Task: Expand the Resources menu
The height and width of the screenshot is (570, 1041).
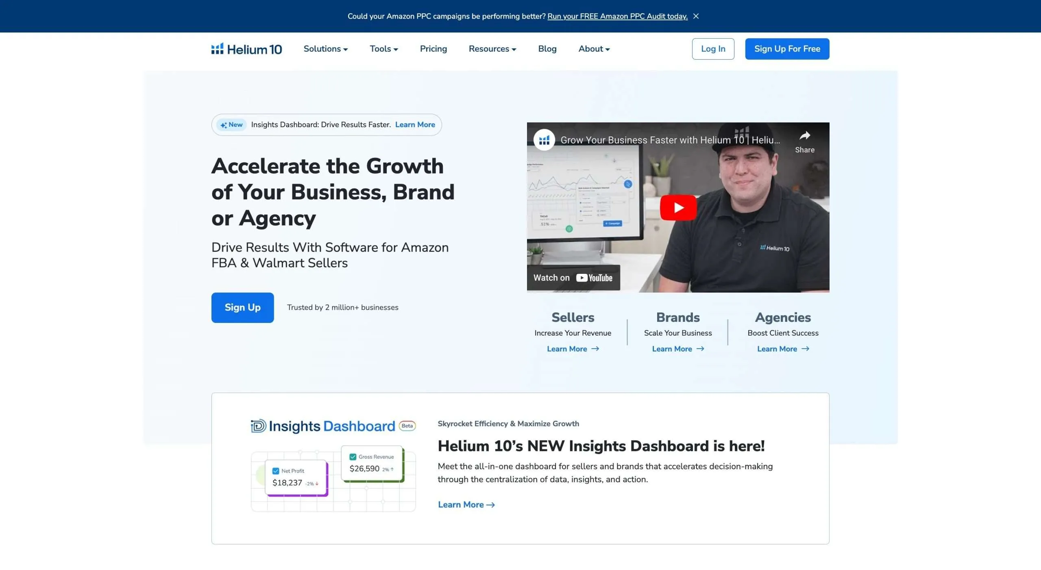Action: coord(492,49)
